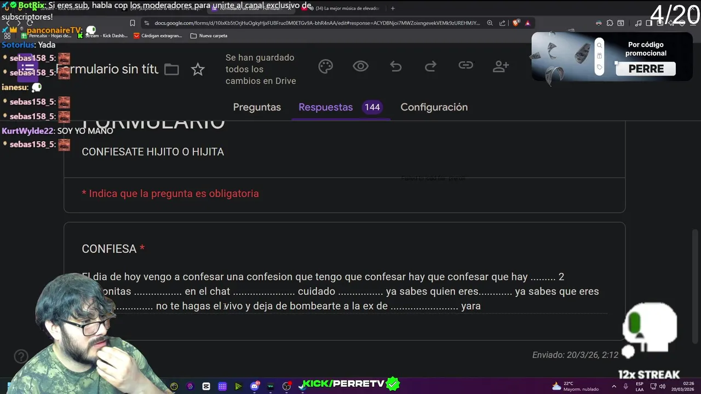Screen dimensions: 701x394
Task: Open CapCut from the taskbar
Action: pyautogui.click(x=206, y=386)
